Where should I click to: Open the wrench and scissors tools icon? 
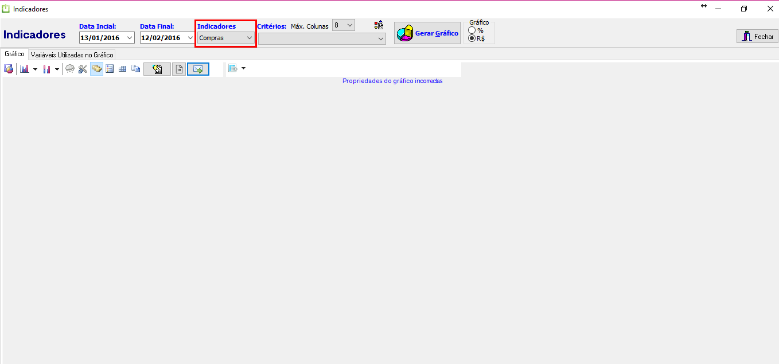(83, 69)
